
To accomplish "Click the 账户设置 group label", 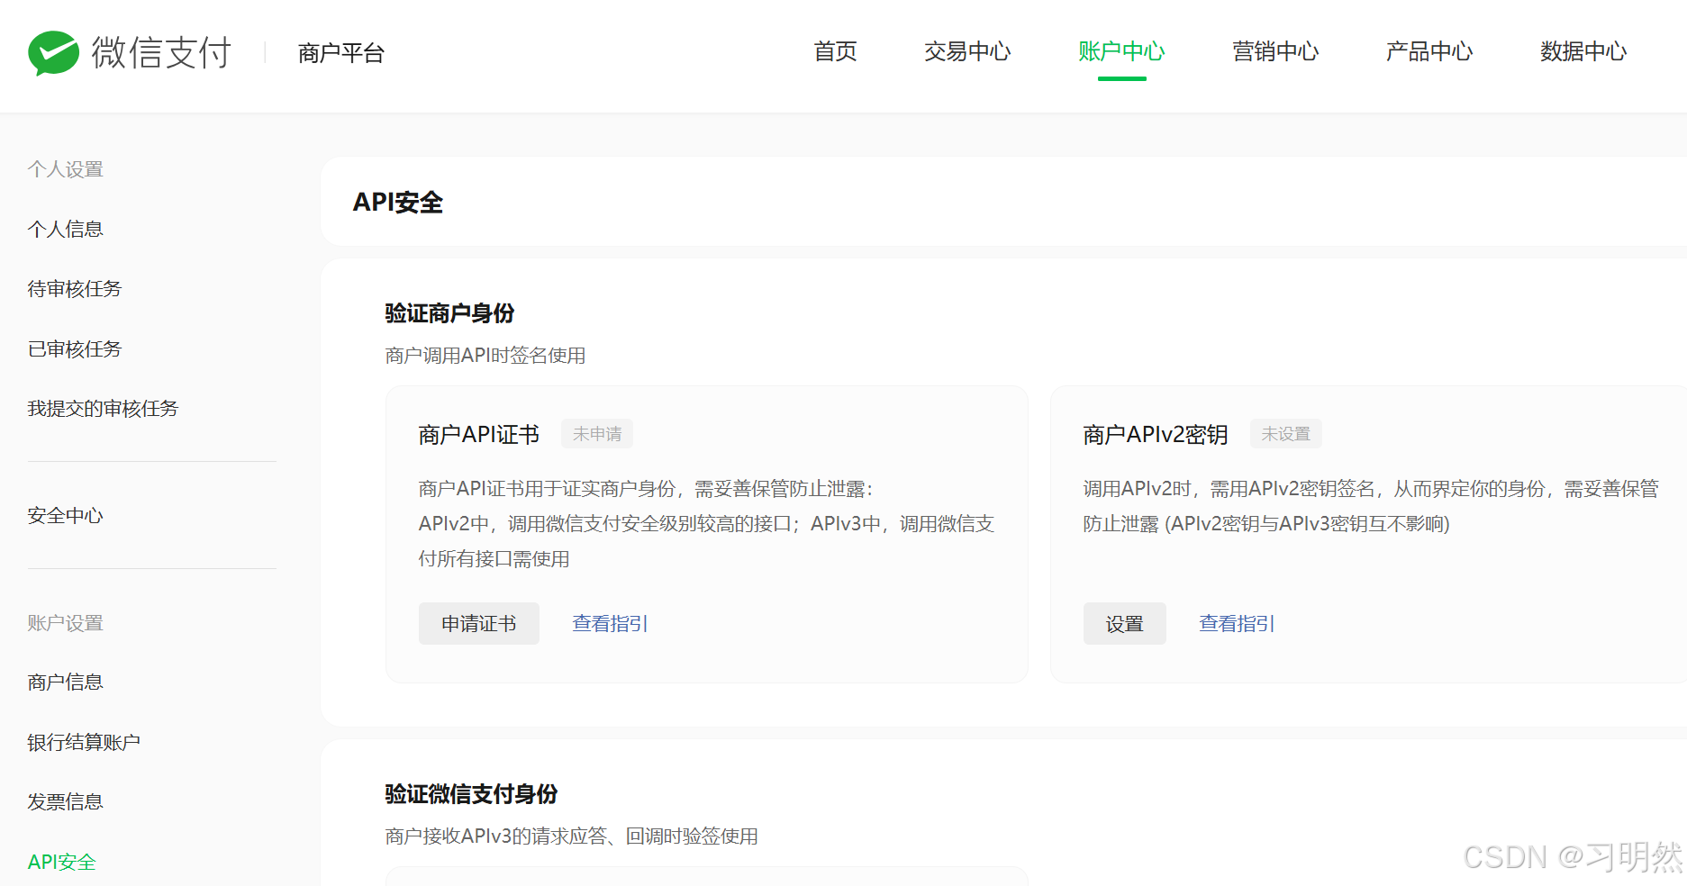I will (x=65, y=623).
